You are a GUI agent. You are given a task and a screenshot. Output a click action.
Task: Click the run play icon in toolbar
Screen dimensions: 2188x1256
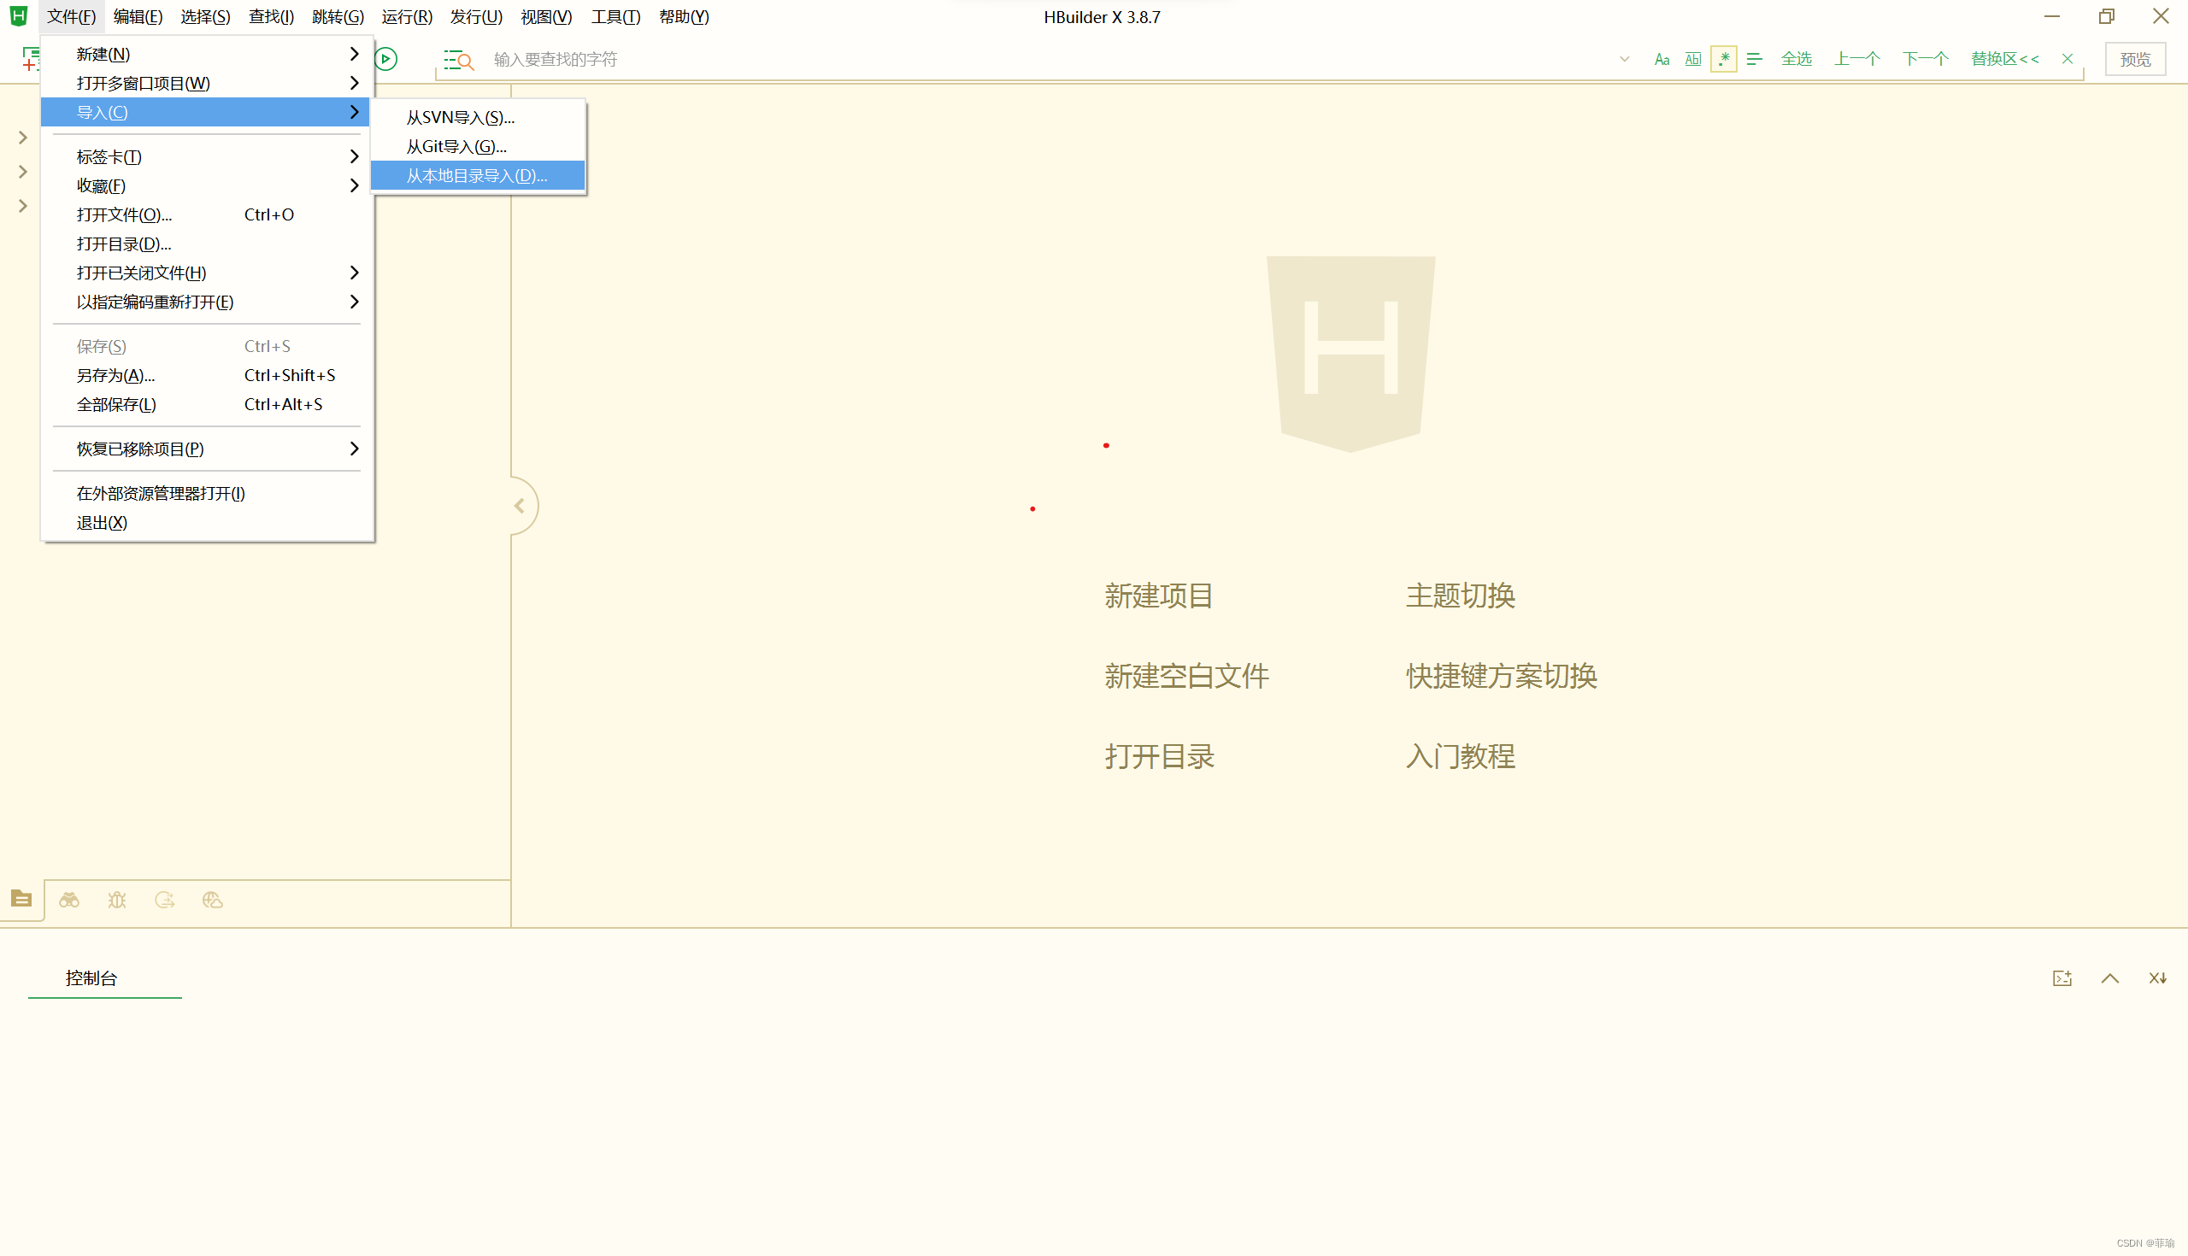[386, 59]
